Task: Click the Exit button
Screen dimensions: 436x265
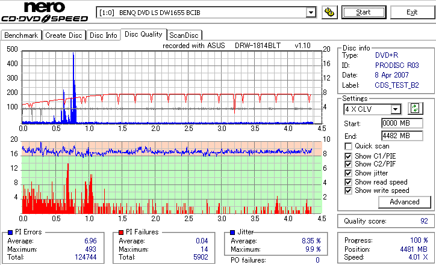Action: tap(412, 13)
